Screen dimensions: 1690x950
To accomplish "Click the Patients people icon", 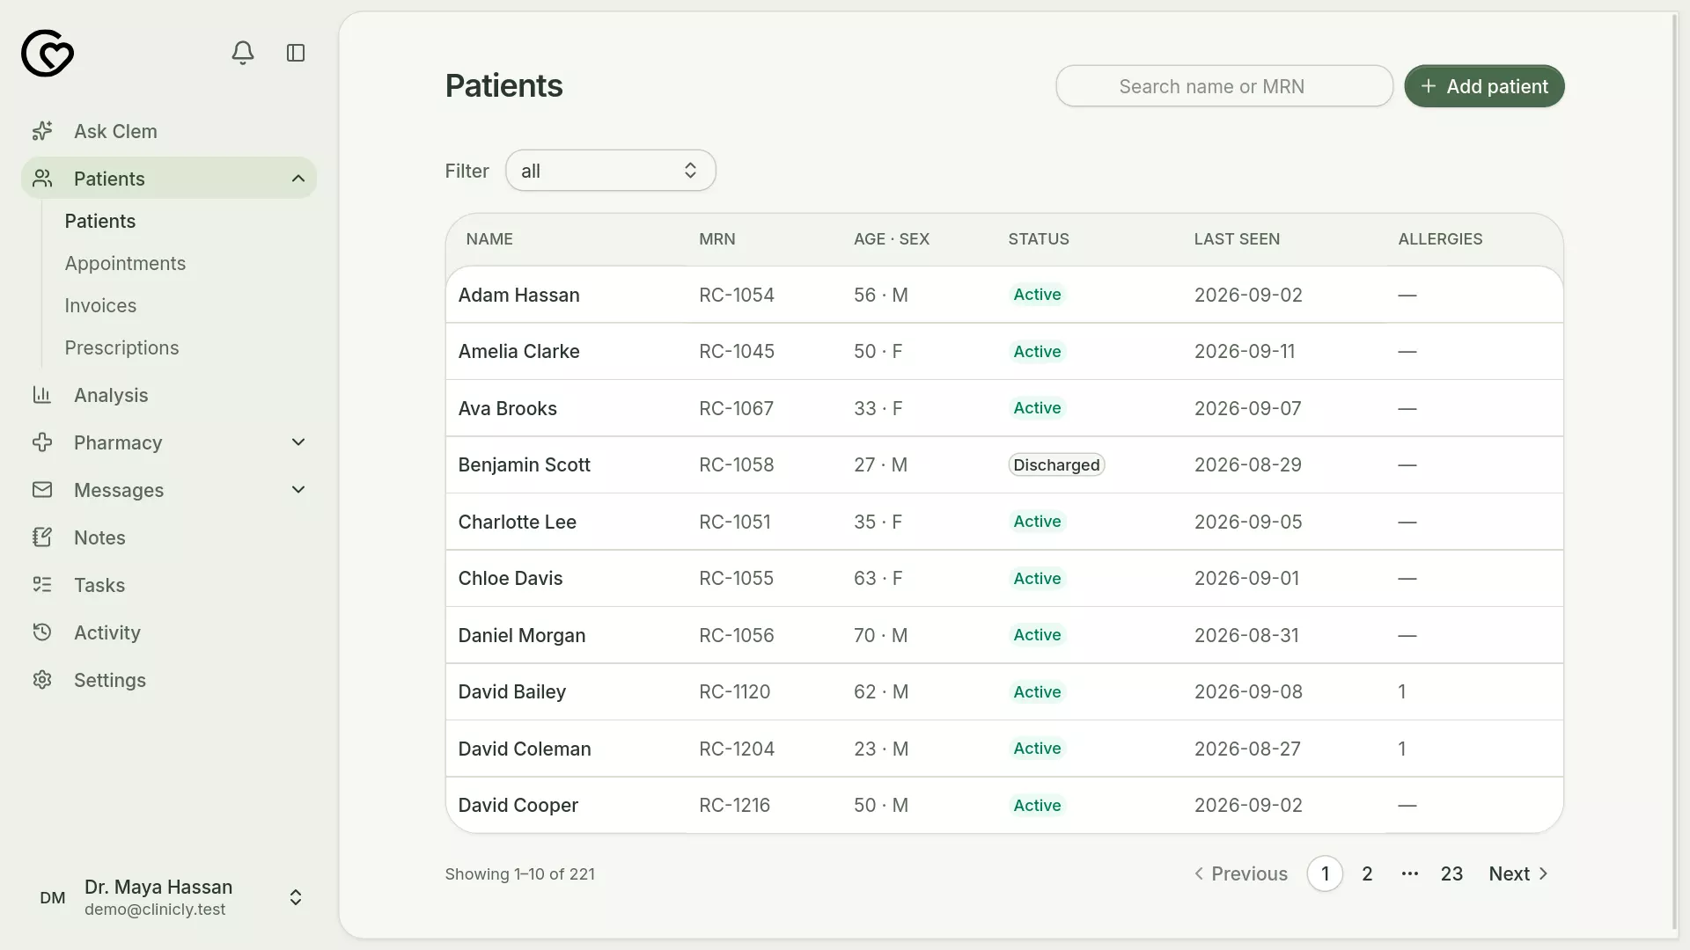I will 42,179.
